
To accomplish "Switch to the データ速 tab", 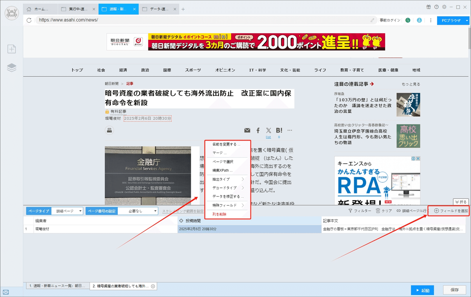I will (159, 9).
